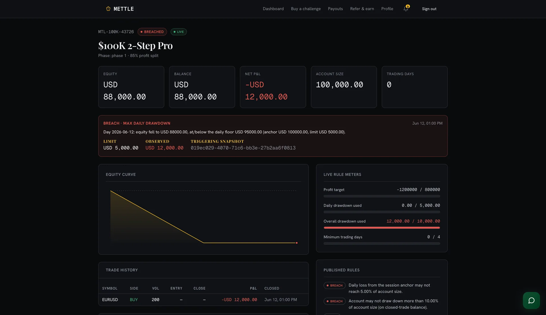This screenshot has width=546, height=315.
Task: Click the trade P&L -USD 12,000.00
Action: point(239,300)
